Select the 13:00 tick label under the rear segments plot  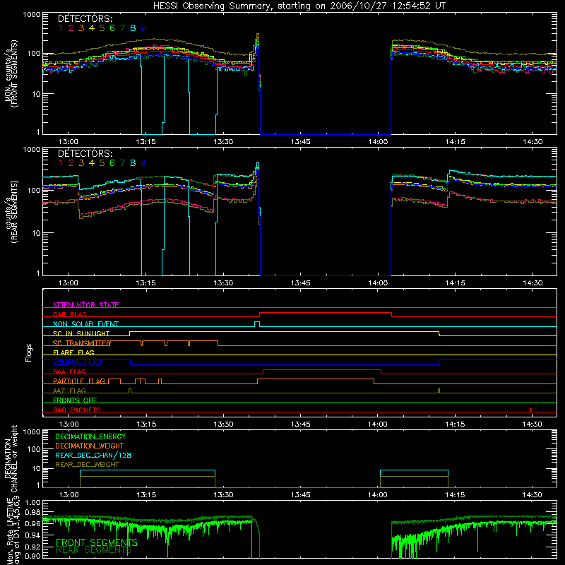click(x=69, y=283)
